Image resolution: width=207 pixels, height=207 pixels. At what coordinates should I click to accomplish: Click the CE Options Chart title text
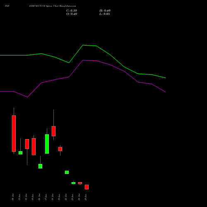53,6
